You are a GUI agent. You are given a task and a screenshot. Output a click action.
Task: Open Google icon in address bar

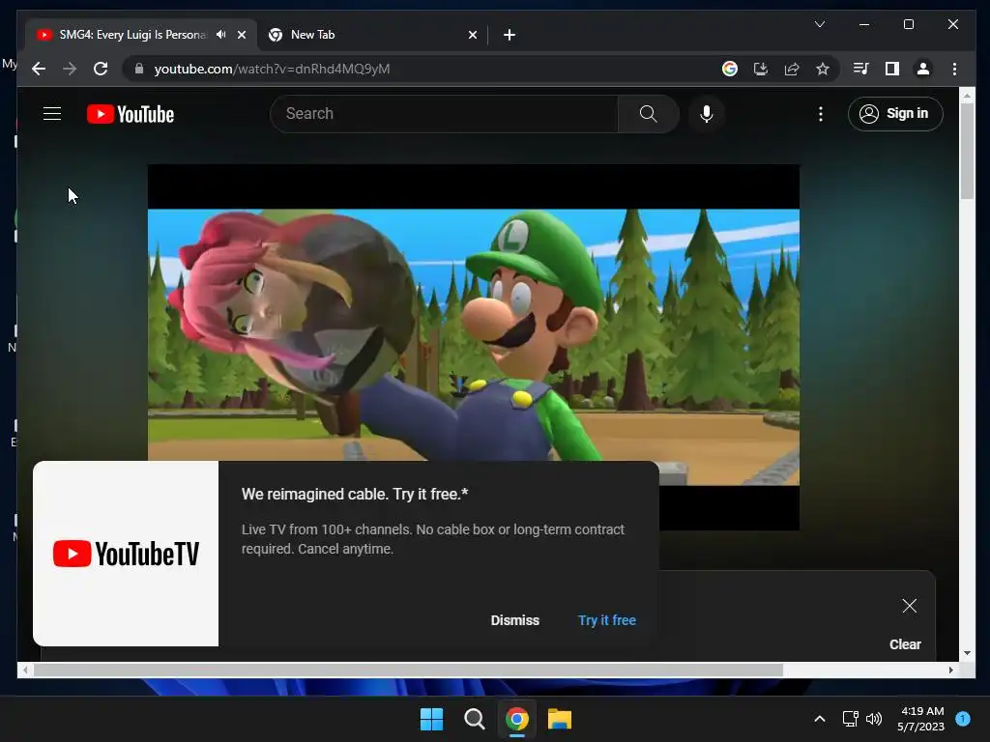point(730,69)
